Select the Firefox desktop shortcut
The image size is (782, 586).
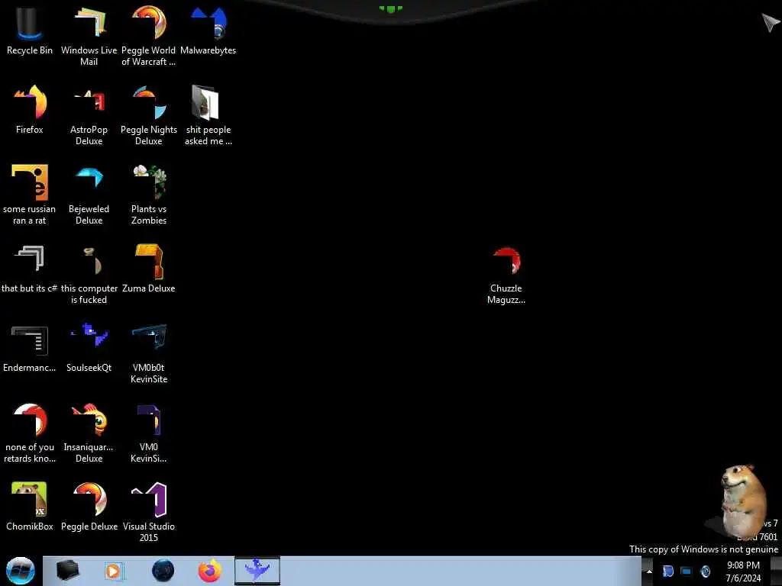click(x=30, y=110)
